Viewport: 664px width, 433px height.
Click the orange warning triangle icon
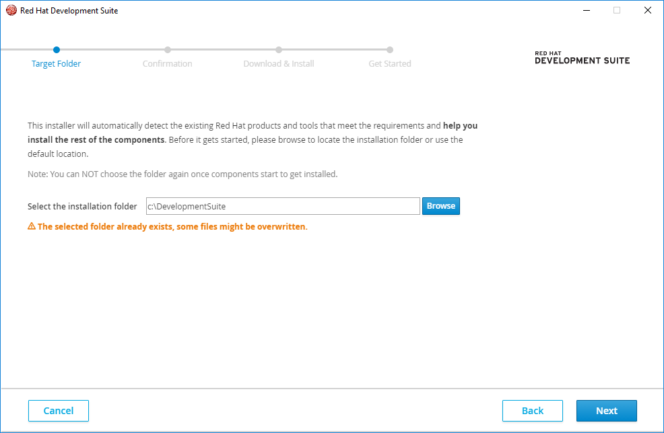point(32,226)
